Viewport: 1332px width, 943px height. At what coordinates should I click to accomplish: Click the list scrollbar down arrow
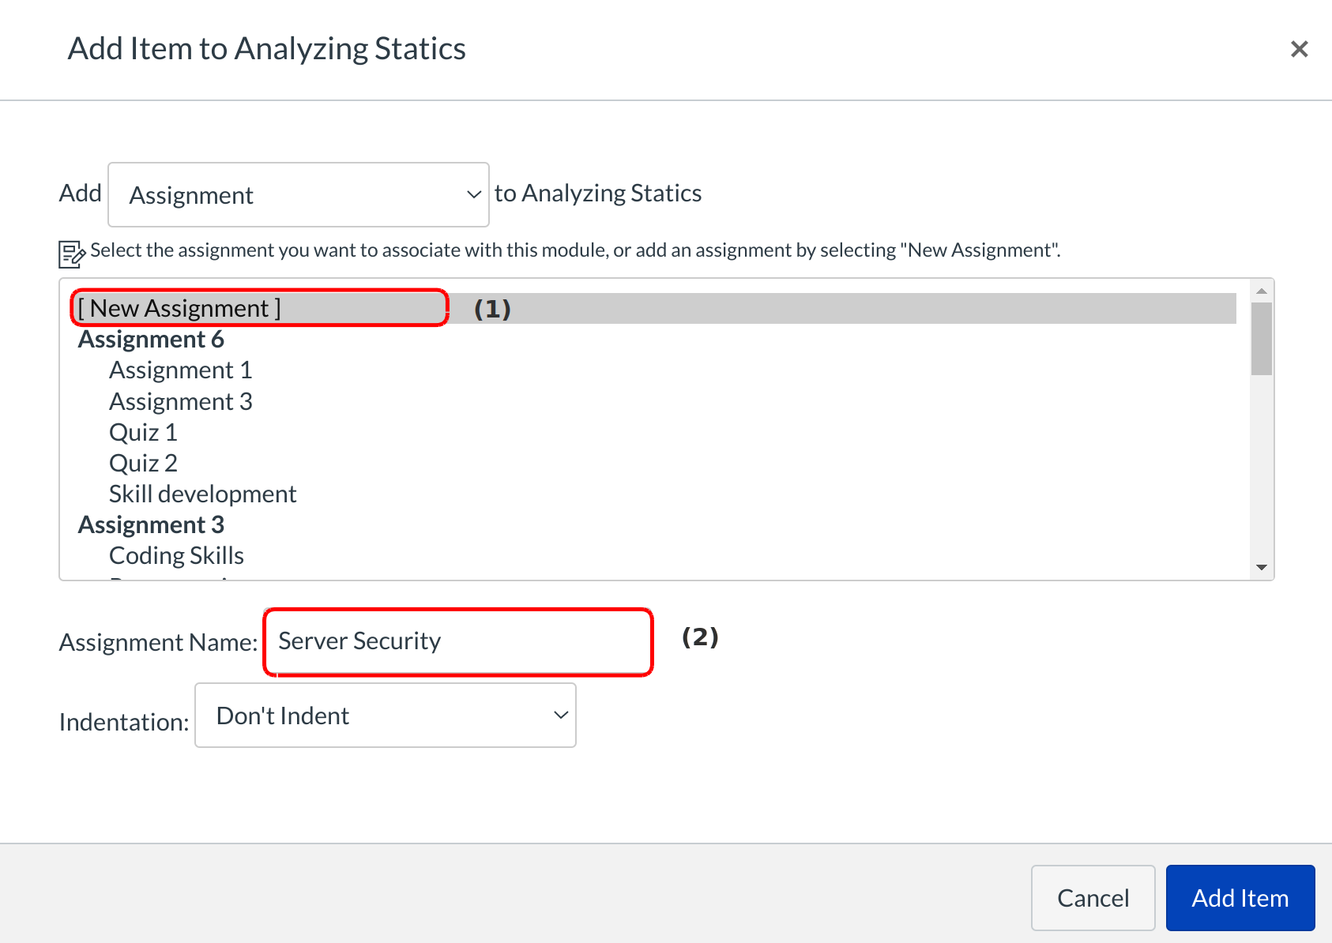coord(1262,567)
